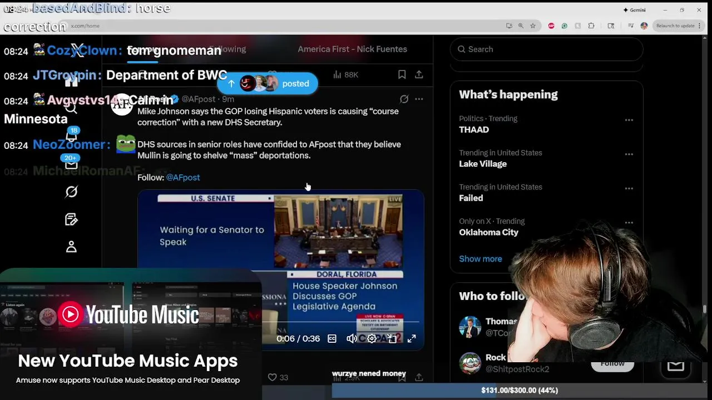
Task: Follow the Rock @ShitpostRock2 account
Action: click(x=612, y=363)
